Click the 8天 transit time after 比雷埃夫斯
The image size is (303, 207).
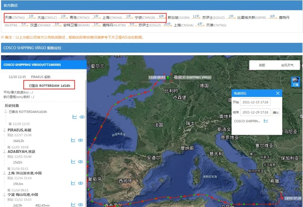coord(272,17)
